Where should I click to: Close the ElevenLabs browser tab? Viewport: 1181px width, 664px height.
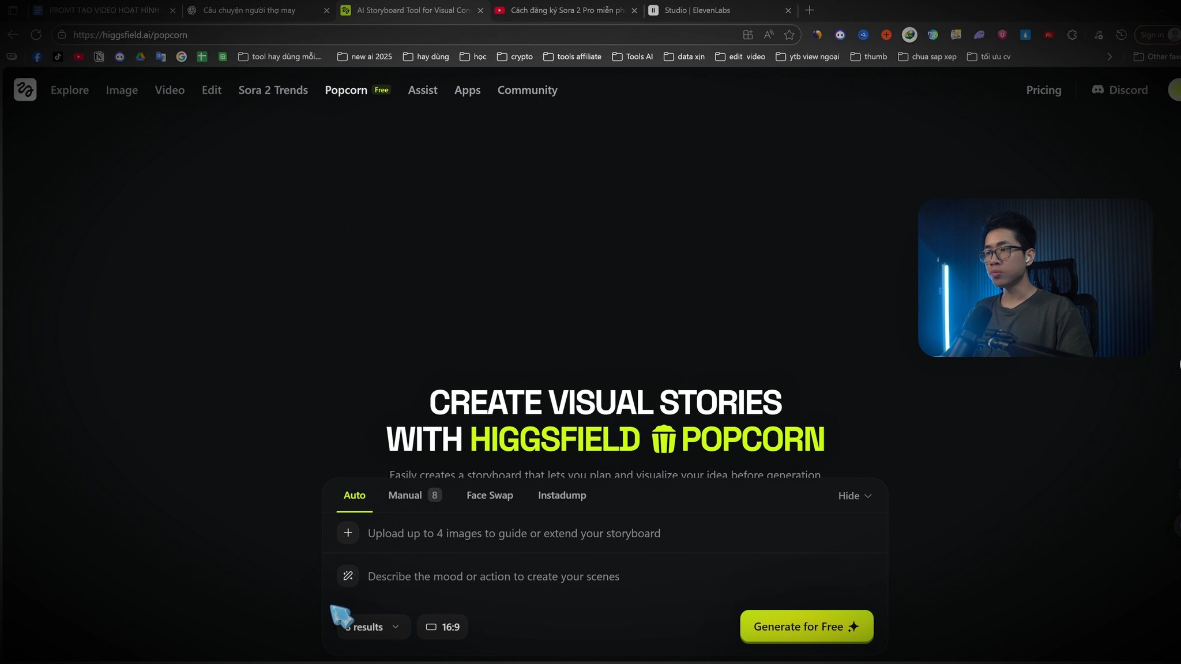coord(788,10)
